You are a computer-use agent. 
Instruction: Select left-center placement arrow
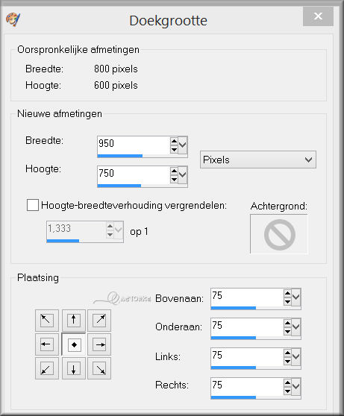[x=47, y=344]
